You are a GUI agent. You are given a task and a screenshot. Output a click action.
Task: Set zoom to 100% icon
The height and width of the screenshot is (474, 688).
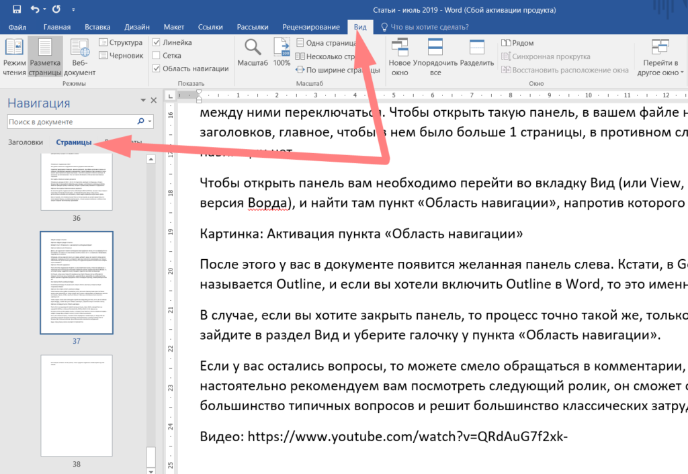point(282,53)
